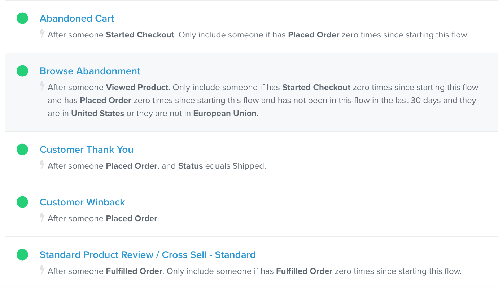Click the green status dot next to Customer Thank You

[x=22, y=150]
